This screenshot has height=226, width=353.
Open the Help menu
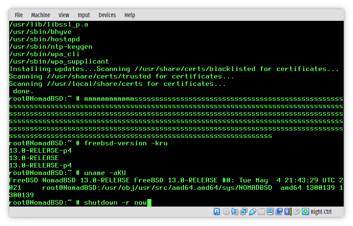pyautogui.click(x=130, y=15)
